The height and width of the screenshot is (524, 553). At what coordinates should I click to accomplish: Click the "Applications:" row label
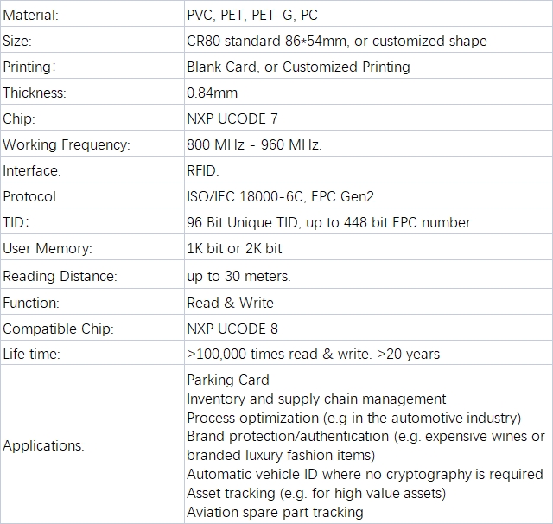43,446
